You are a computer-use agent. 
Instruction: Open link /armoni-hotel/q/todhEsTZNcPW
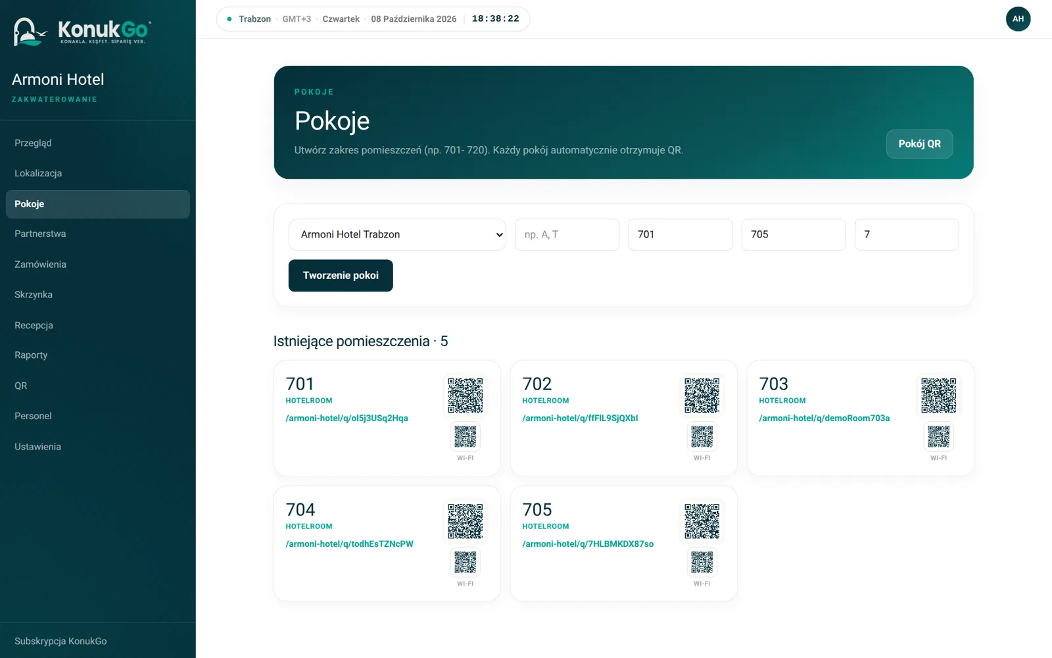[x=349, y=544]
